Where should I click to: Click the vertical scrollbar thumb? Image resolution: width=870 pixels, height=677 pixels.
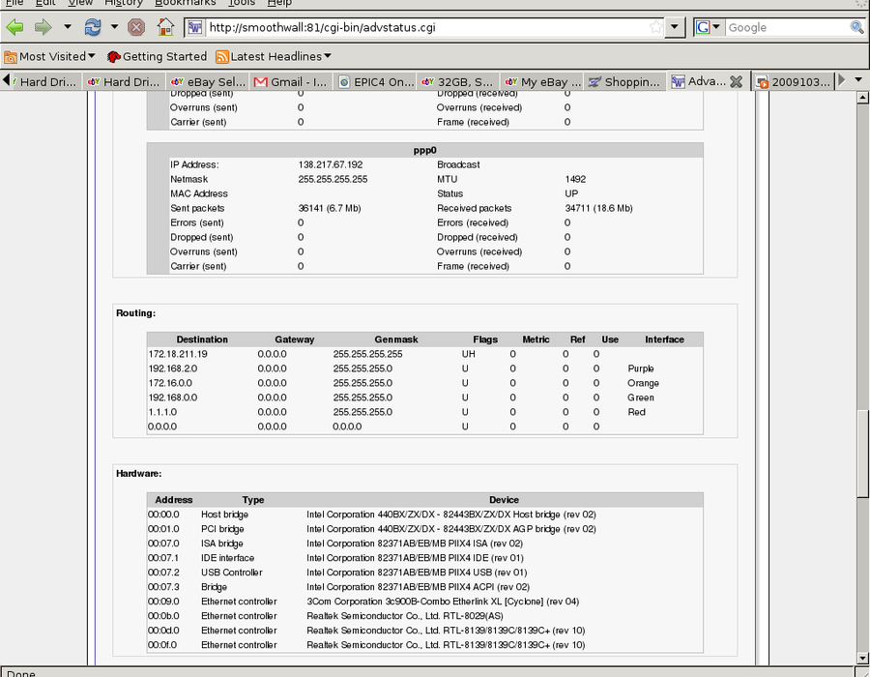[x=862, y=454]
